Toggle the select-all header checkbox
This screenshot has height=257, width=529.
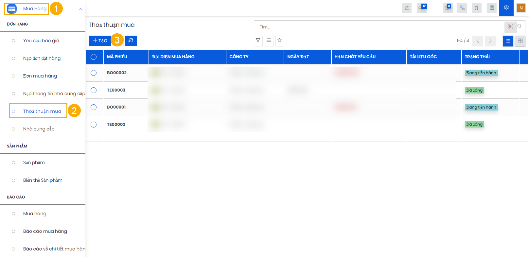point(94,57)
